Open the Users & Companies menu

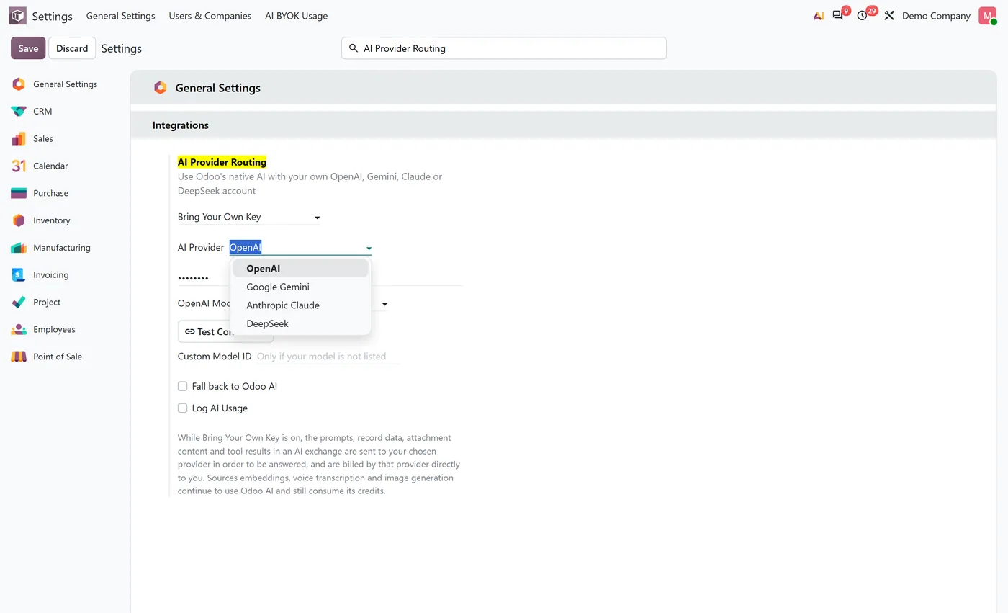pyautogui.click(x=210, y=16)
